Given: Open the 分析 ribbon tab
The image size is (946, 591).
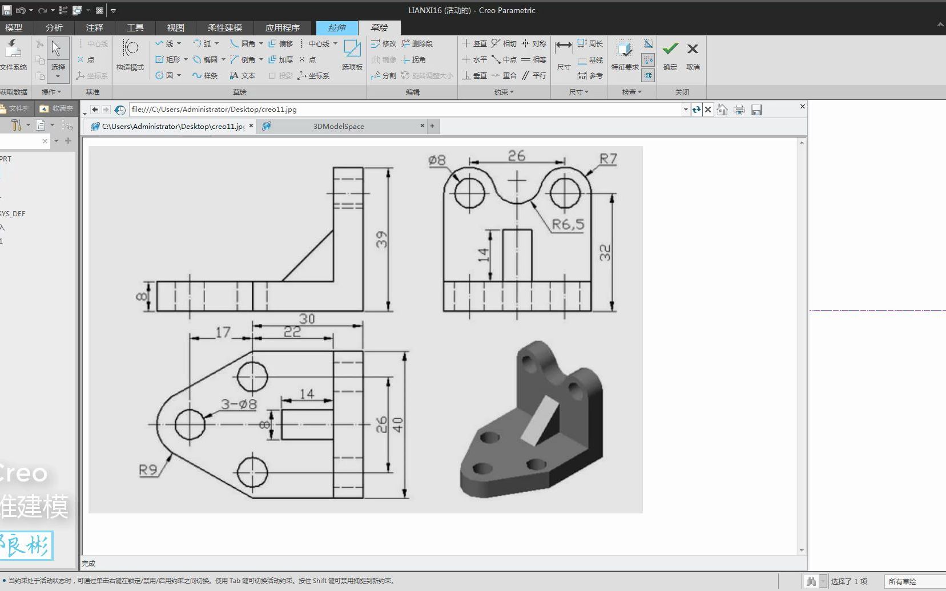Looking at the screenshot, I should (x=54, y=27).
